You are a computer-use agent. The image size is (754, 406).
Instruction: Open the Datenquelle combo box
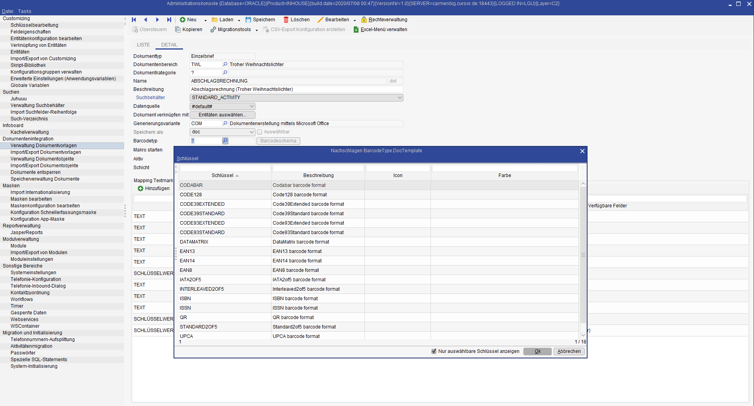click(252, 107)
